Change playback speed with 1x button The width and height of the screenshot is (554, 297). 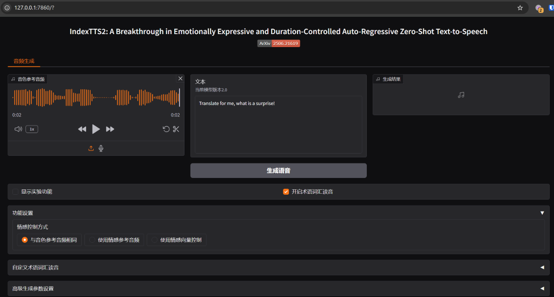[x=32, y=129]
